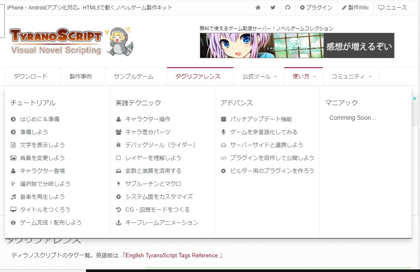Expand the 使い方 dropdown menu
Screen dimensions: 420x272
(x=304, y=76)
